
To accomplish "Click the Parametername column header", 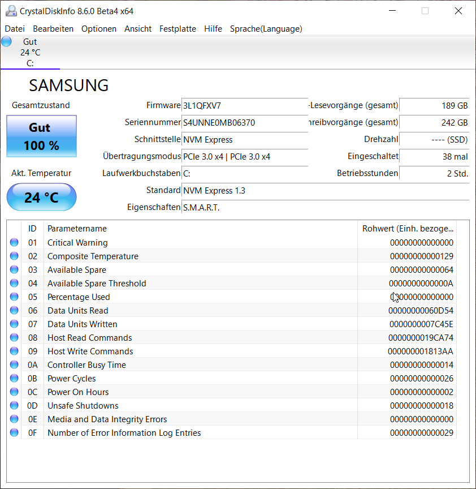I will tap(201, 228).
